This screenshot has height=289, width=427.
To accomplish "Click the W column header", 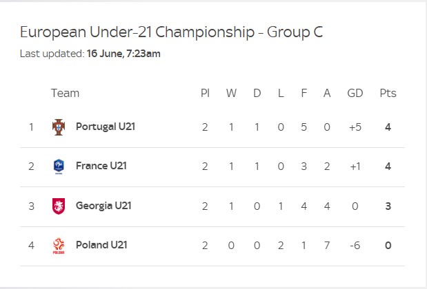I will coord(231,93).
